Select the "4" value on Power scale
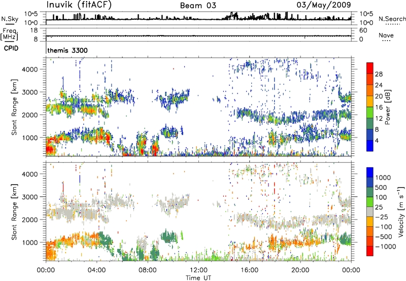Screen dimensions: 406x281 point(377,140)
